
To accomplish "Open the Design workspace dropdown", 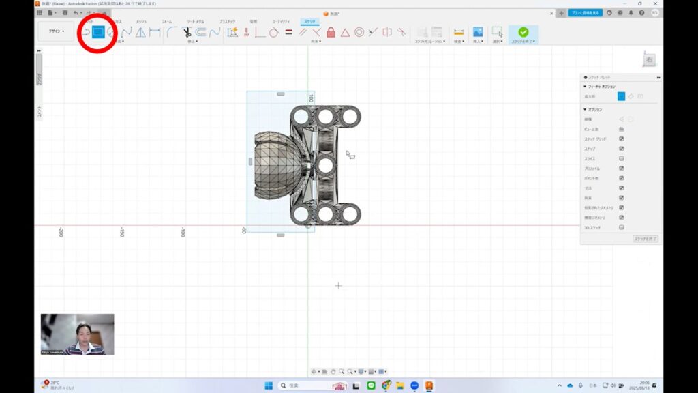I will 56,31.
